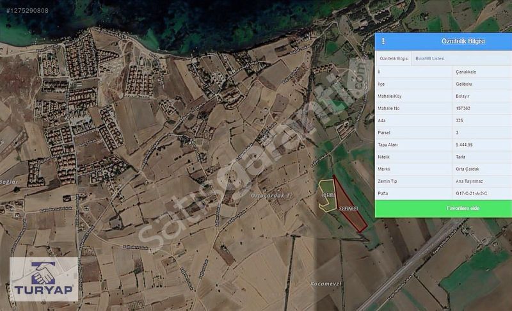The height and width of the screenshot is (311, 512).
Task: Click the Mahalle No value 157362
Action: coord(464,108)
